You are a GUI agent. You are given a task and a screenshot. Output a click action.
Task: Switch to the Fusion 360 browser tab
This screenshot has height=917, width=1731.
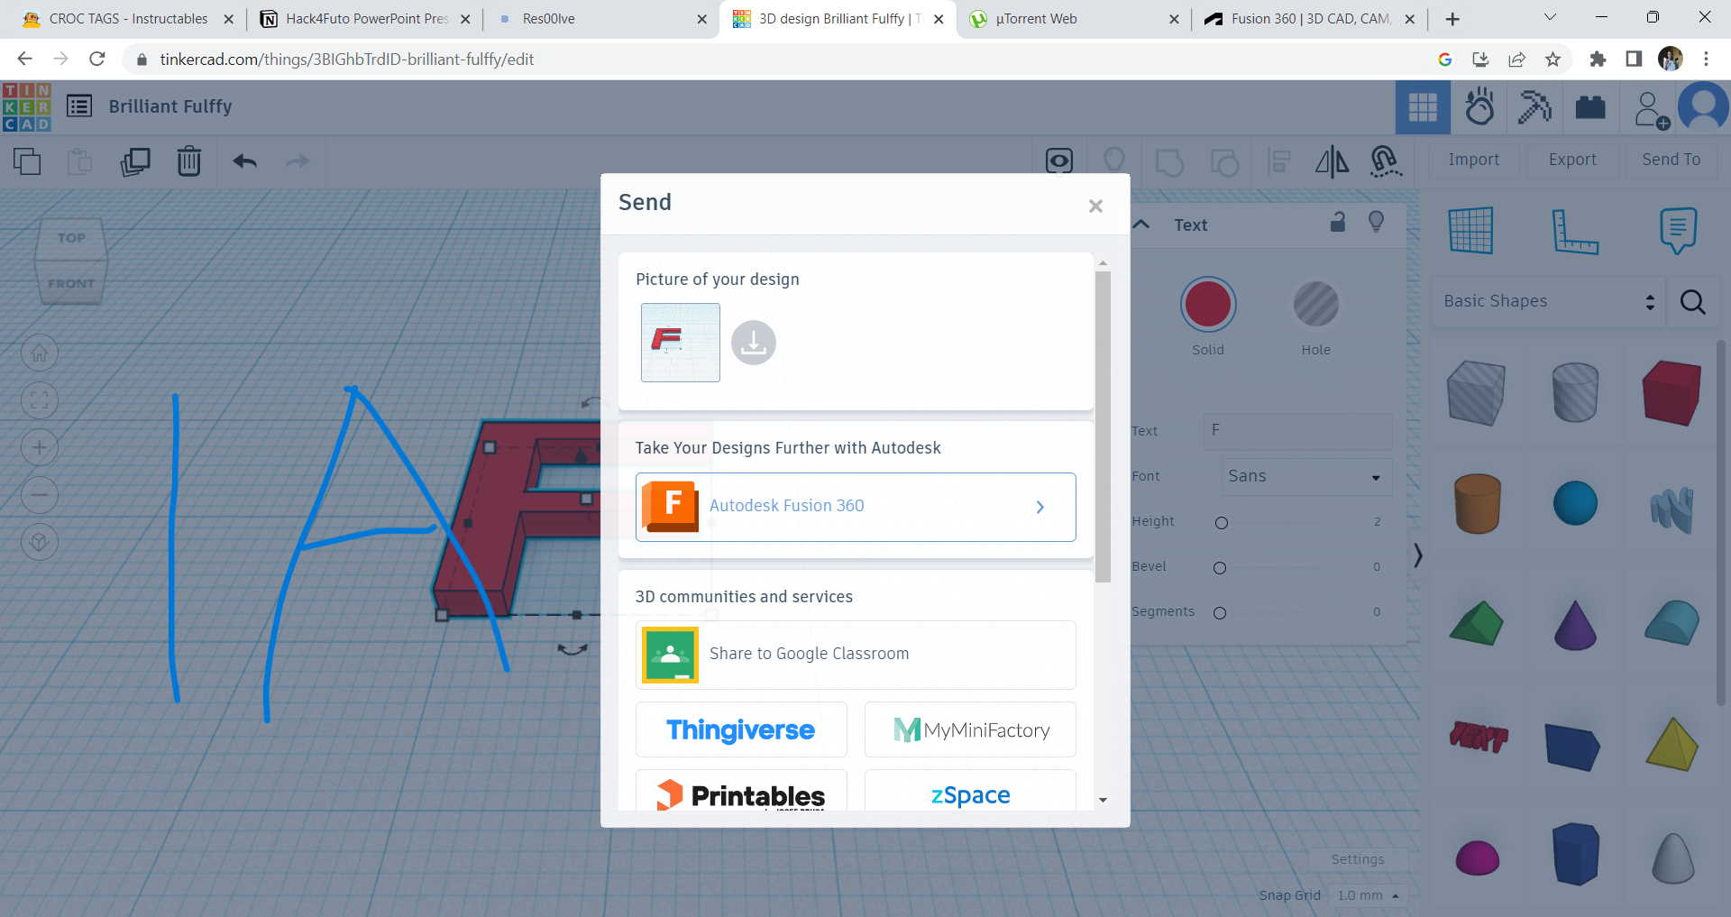[1303, 18]
